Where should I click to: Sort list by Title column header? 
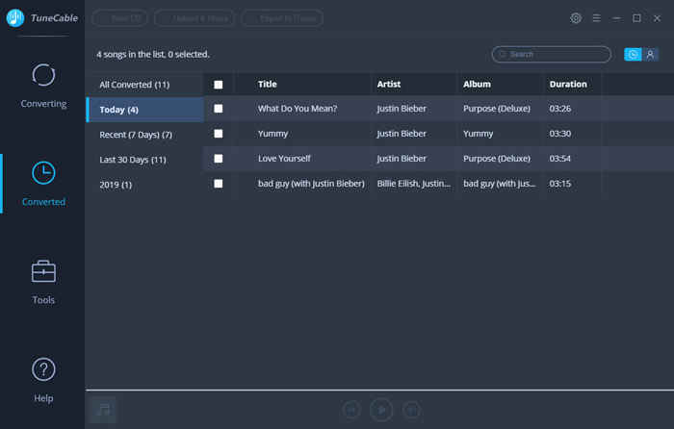coord(268,85)
